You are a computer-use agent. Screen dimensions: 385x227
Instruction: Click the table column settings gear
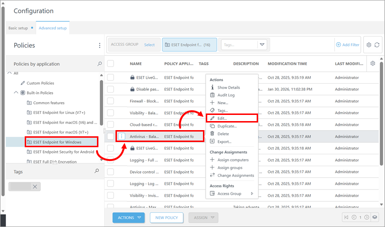373,64
